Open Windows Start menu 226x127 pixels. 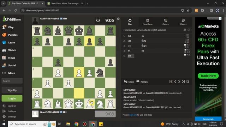(x=4, y=124)
